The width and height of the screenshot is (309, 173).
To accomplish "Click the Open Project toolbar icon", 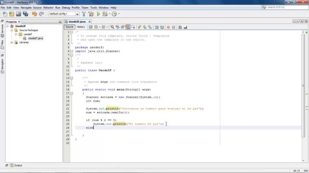I will click(x=18, y=14).
